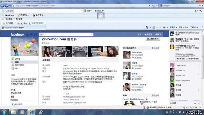Click the RSS feeds icon in command bar
Viewport: 204px width, 115px height.
tap(154, 27)
